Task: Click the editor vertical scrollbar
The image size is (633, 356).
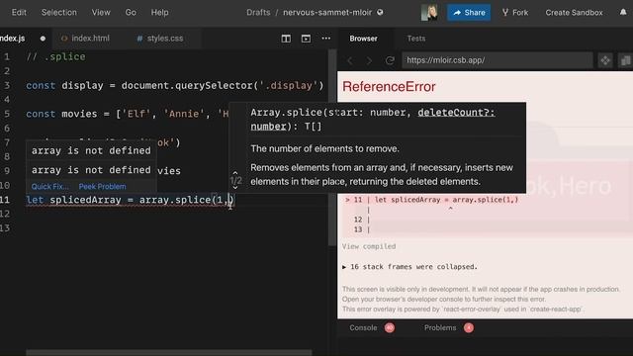Action: (x=332, y=147)
